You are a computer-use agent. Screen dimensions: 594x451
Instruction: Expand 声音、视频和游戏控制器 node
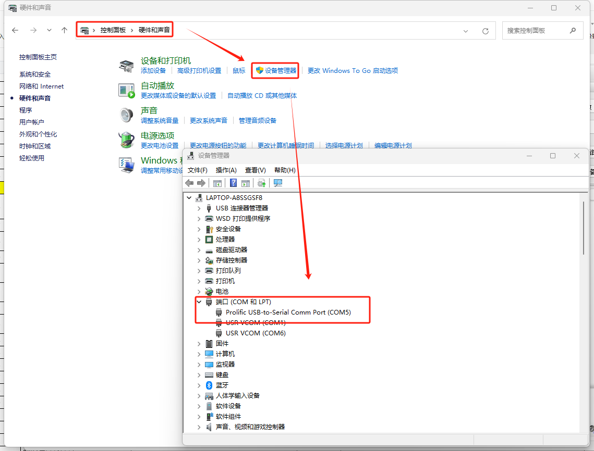tap(199, 427)
